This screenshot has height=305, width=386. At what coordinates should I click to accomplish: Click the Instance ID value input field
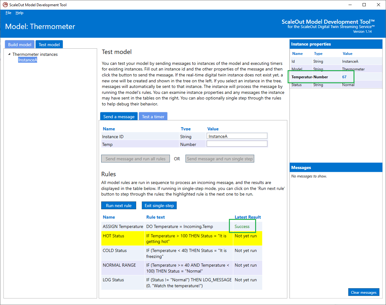tap(237, 136)
